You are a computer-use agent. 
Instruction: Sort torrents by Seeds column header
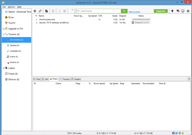click(x=113, y=16)
